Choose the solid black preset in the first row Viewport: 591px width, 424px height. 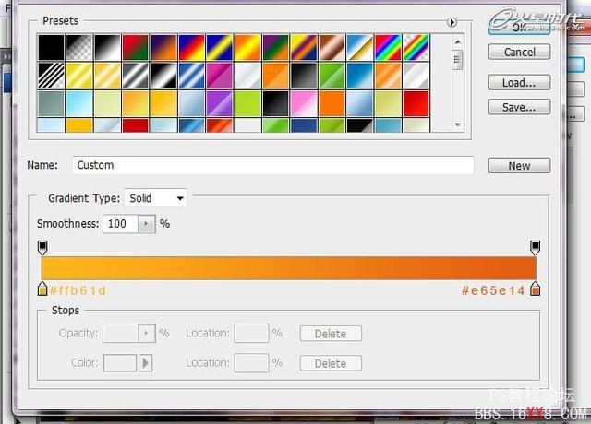point(52,47)
